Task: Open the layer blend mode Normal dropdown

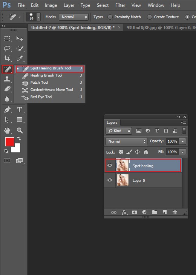Action: pos(126,141)
